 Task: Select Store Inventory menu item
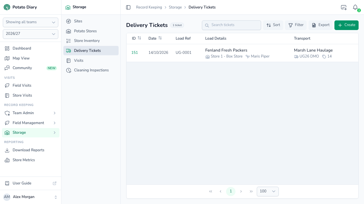tap(91, 41)
